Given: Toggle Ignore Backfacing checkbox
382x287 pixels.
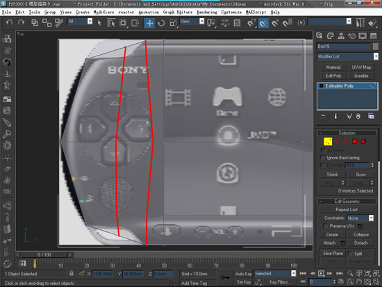Looking at the screenshot, I should click(x=322, y=158).
